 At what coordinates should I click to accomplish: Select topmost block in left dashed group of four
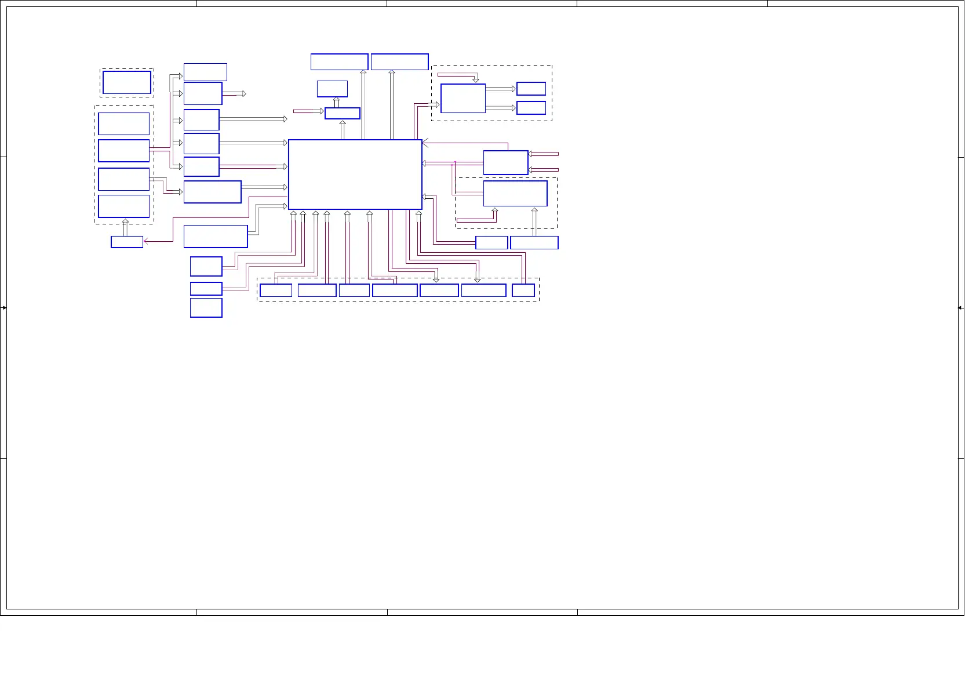coord(124,124)
